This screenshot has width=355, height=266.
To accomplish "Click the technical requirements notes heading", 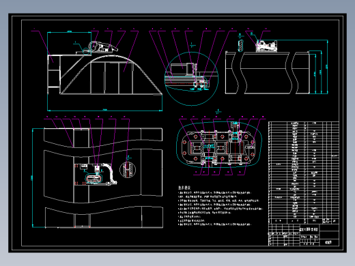I will click(184, 188).
